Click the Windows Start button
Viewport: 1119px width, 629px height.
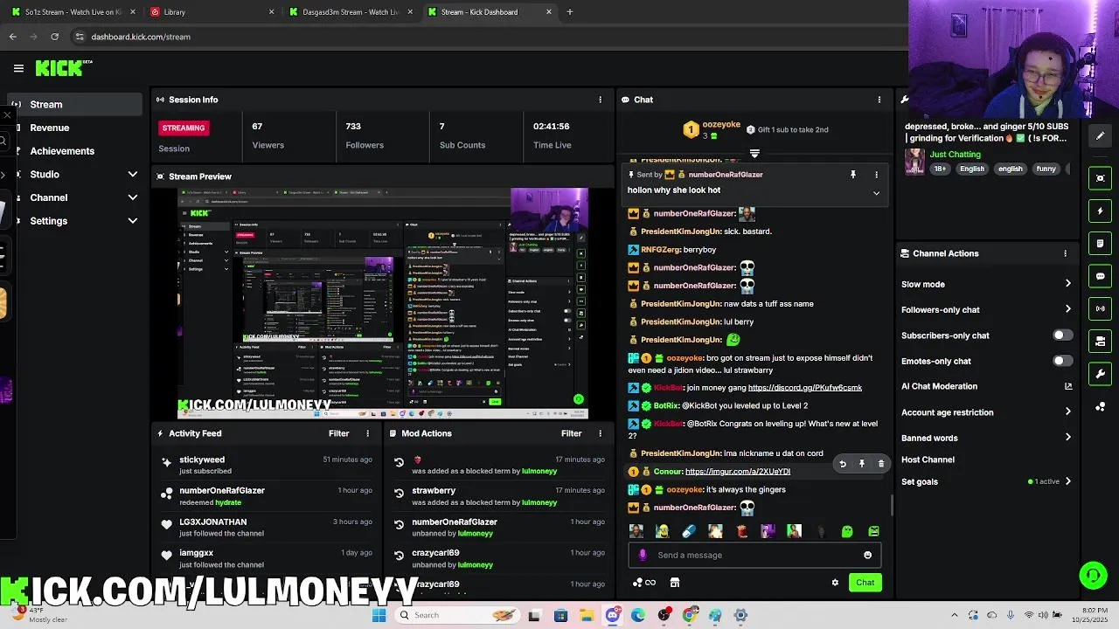(x=379, y=615)
